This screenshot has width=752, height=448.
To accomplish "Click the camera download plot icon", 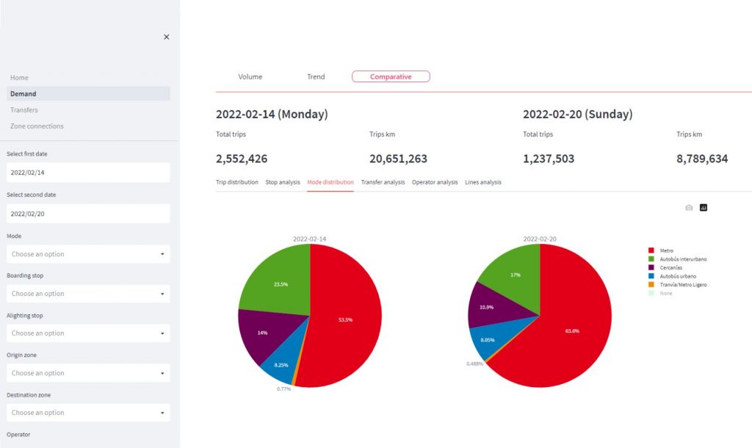I will tap(689, 208).
